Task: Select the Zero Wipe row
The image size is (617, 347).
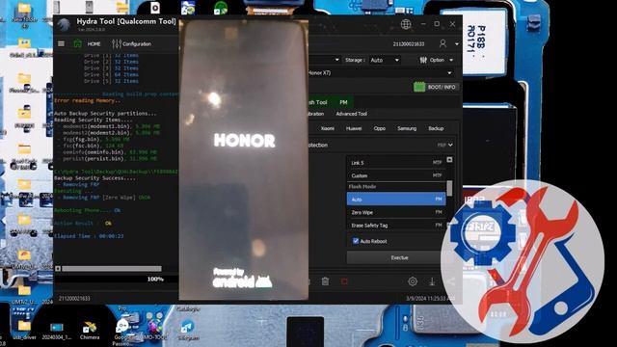Action: (396, 212)
